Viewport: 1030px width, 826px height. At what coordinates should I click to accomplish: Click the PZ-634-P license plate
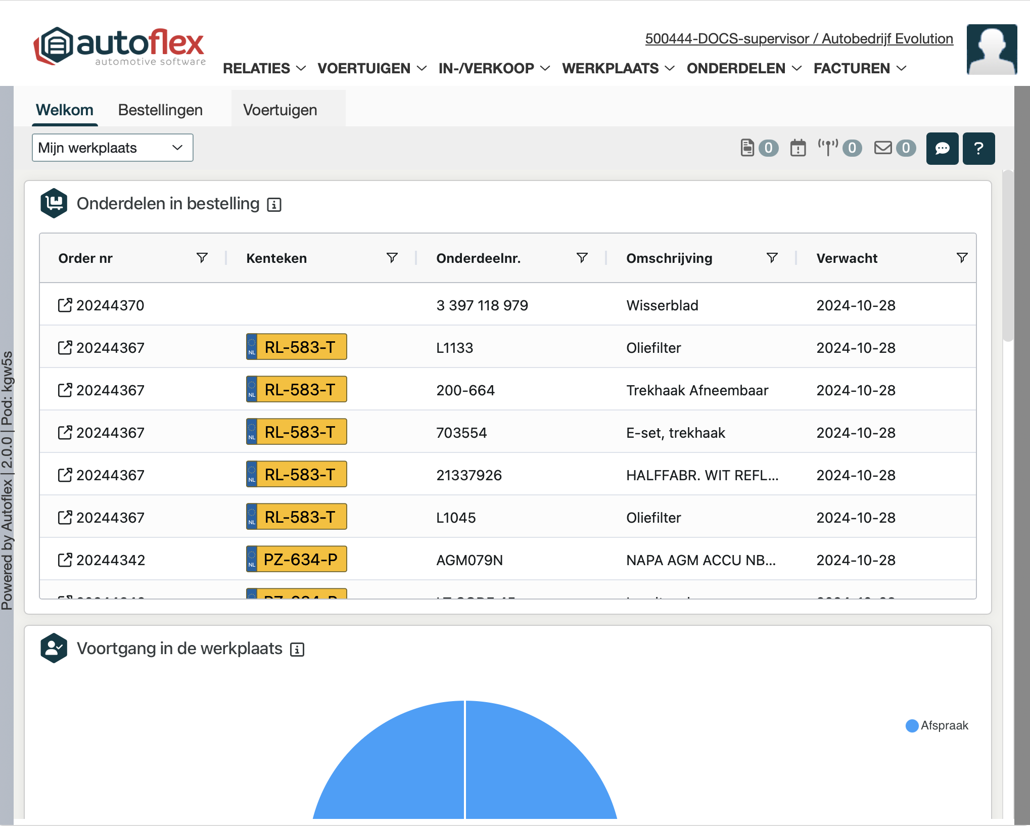click(297, 560)
